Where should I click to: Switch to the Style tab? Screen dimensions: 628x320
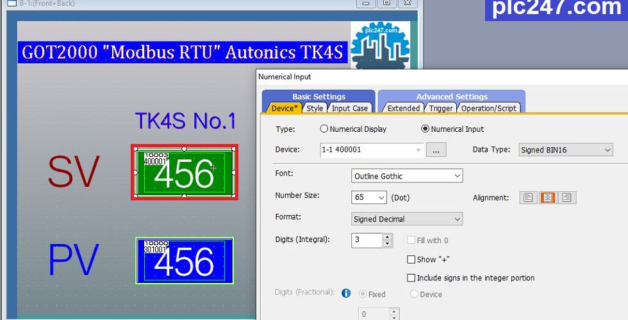pyautogui.click(x=315, y=108)
